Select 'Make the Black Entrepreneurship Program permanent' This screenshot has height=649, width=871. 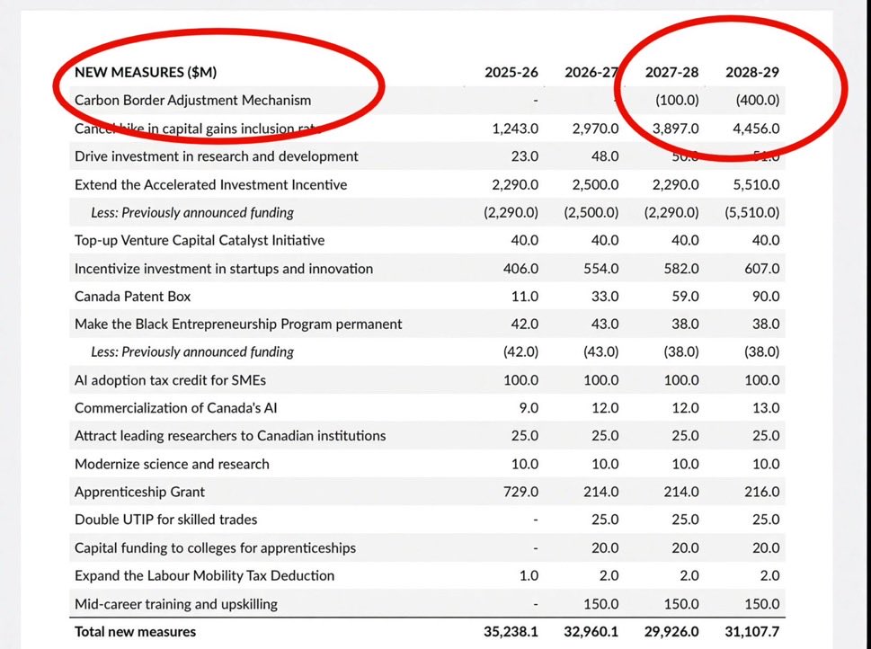[x=238, y=324]
